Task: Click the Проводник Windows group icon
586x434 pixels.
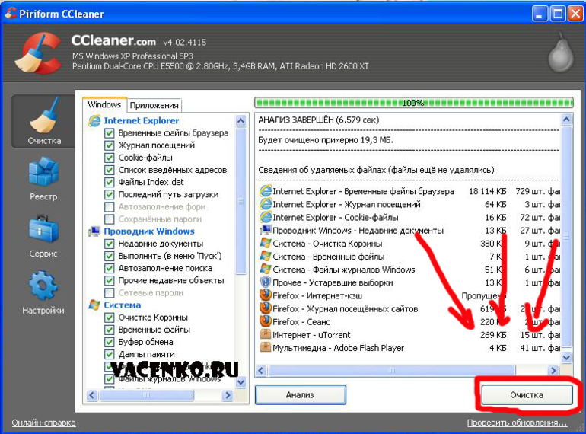Action: pyautogui.click(x=94, y=231)
